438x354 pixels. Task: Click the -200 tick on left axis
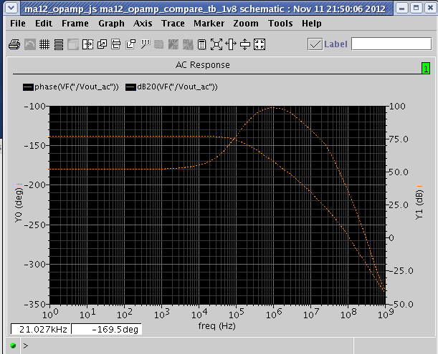coord(34,185)
